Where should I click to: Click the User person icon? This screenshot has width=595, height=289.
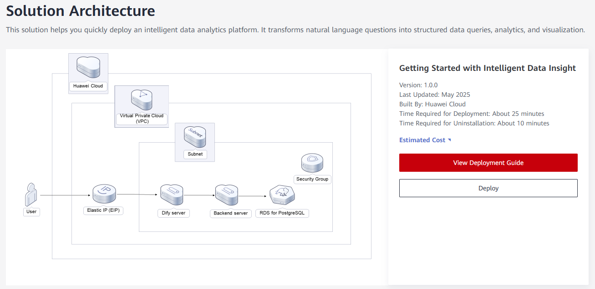[x=31, y=194]
